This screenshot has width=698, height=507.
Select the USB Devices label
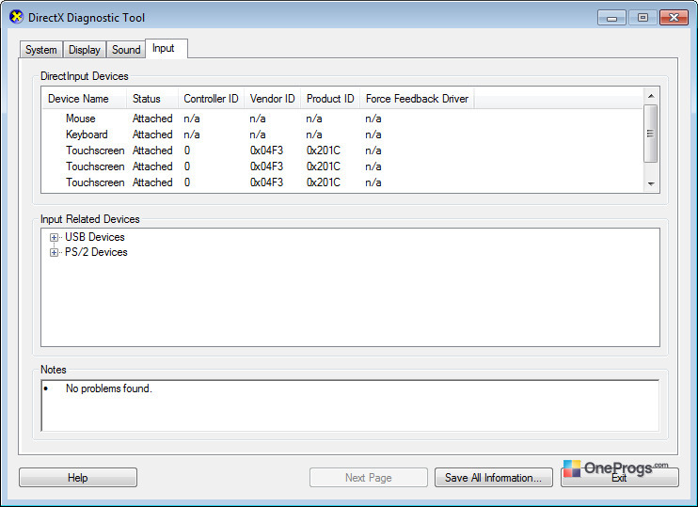pos(95,237)
